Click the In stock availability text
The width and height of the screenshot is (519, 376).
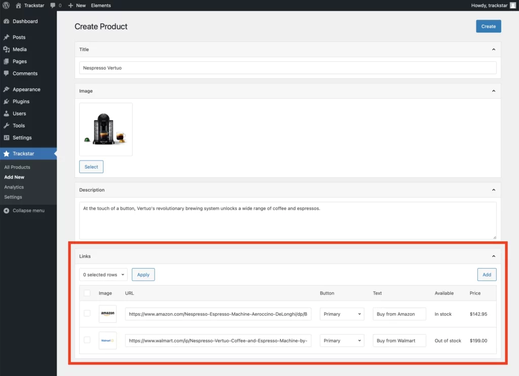pyautogui.click(x=443, y=314)
